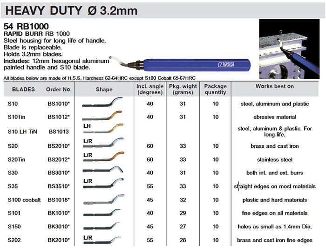The height and width of the screenshot is (248, 326).
Task: Click 'brass and cast iron fine edges' cell
Action: point(275,240)
